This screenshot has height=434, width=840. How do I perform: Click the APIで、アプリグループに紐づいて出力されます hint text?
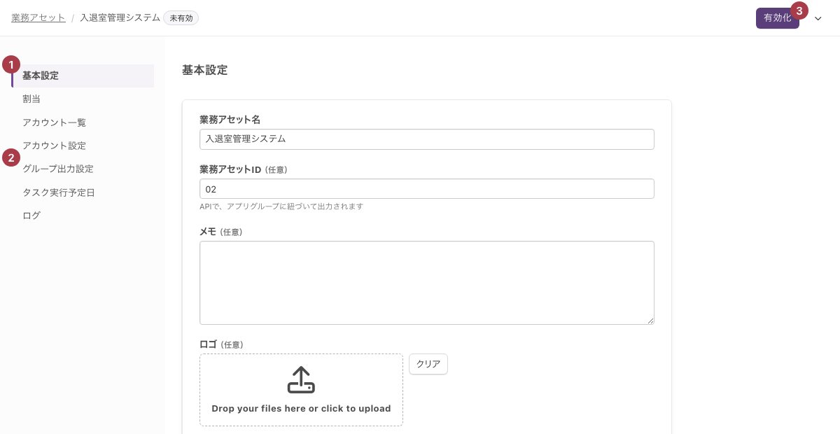pyautogui.click(x=281, y=206)
